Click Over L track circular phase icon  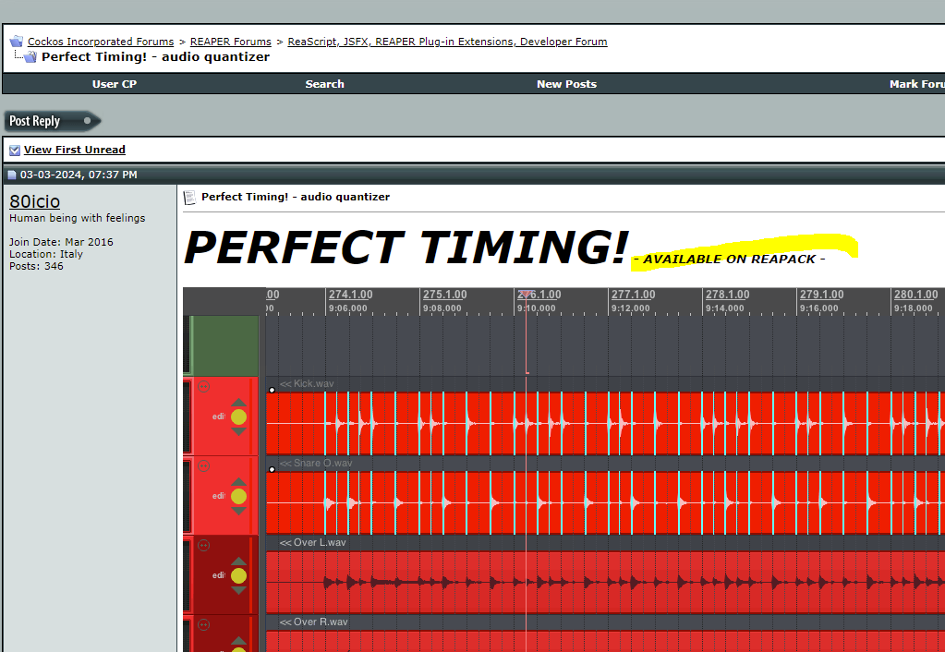click(x=204, y=546)
